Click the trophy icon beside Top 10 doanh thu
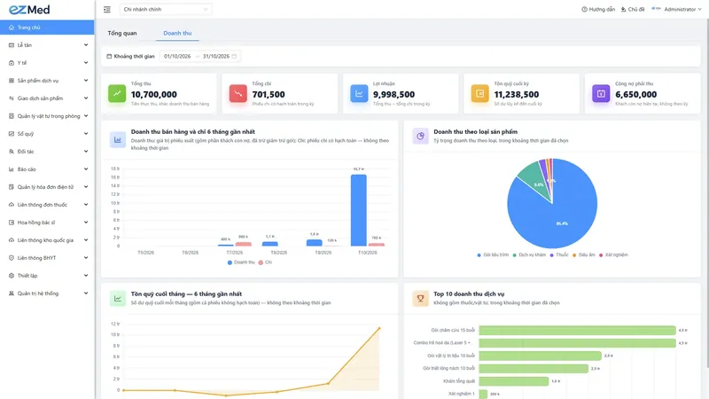The height and width of the screenshot is (399, 709). 420,298
